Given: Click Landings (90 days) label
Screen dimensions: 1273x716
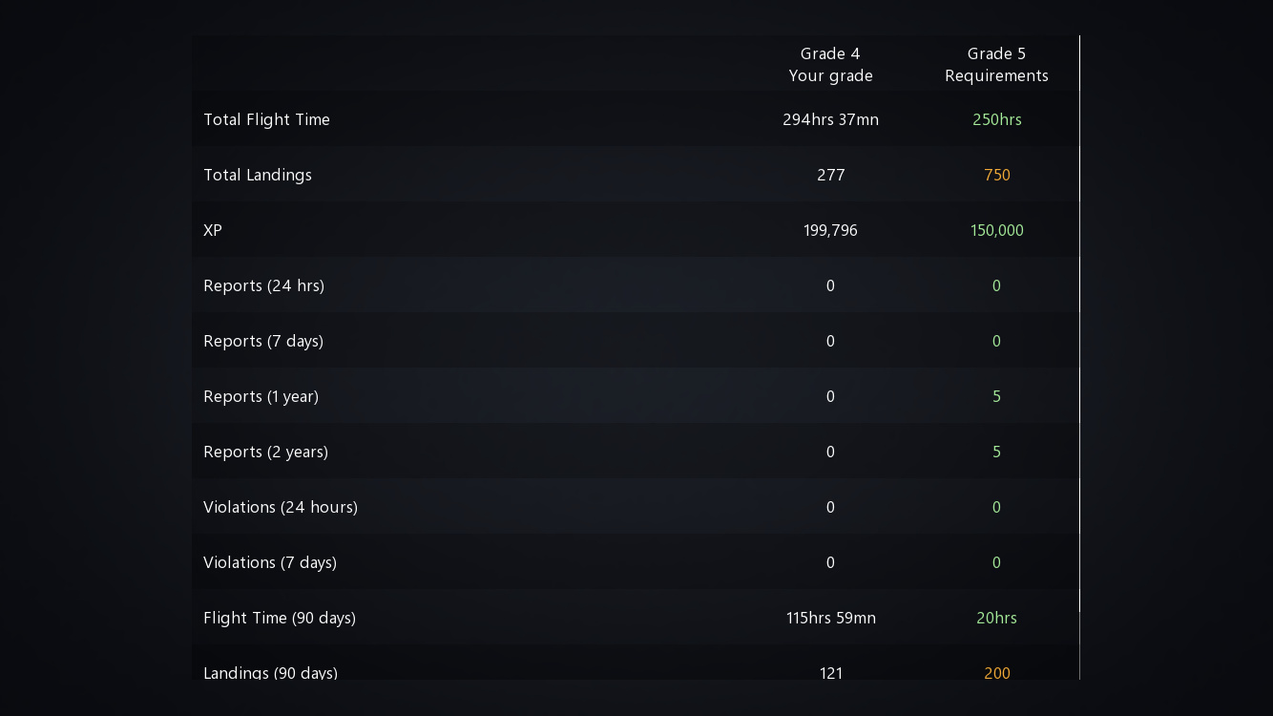Looking at the screenshot, I should pos(270,672).
